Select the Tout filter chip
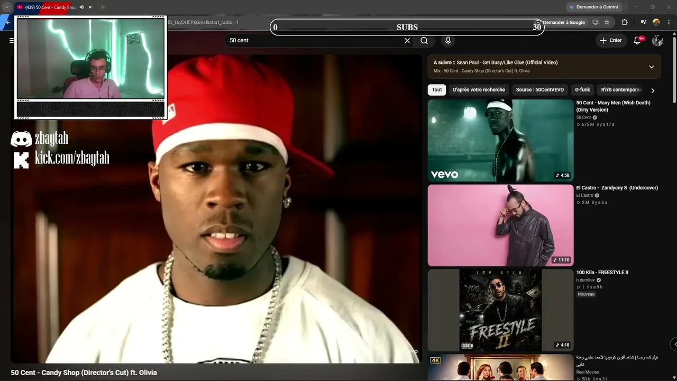The image size is (677, 381). (x=437, y=90)
